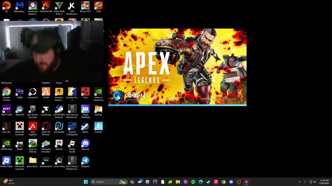
Task: Click the taskbar Search box
Action: pos(109,182)
